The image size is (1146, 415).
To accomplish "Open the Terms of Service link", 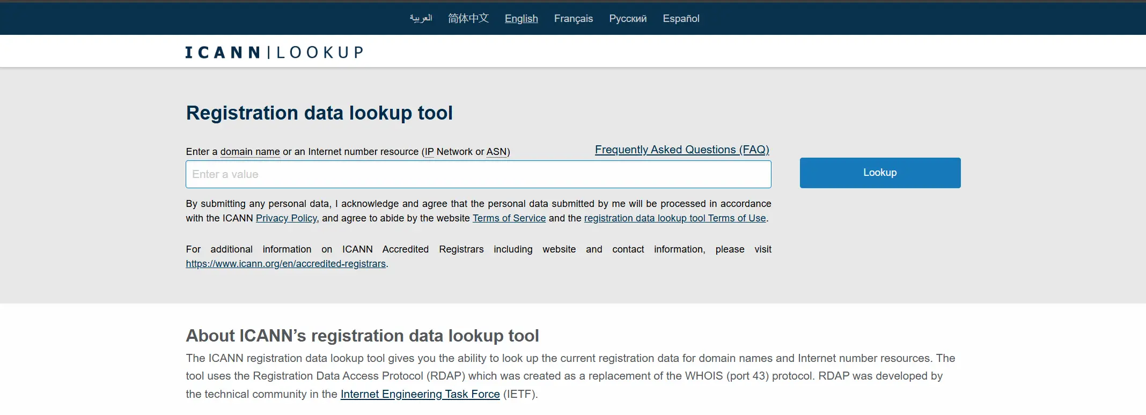I will click(509, 218).
